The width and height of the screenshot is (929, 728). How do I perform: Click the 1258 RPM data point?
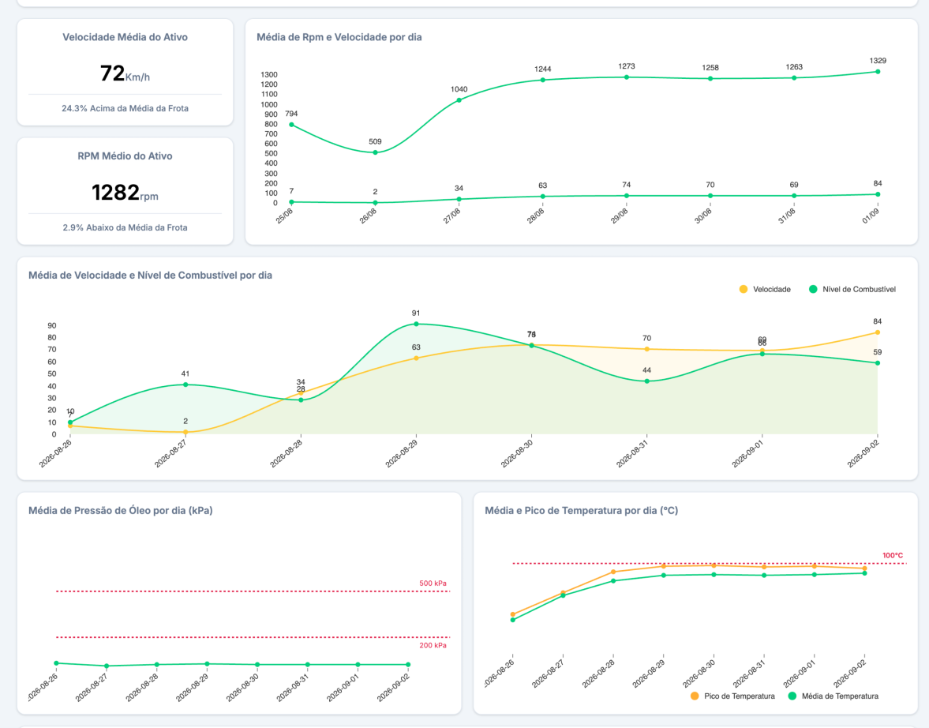point(710,78)
